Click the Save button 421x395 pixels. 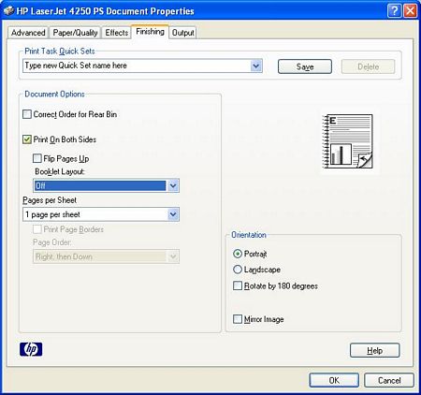305,66
